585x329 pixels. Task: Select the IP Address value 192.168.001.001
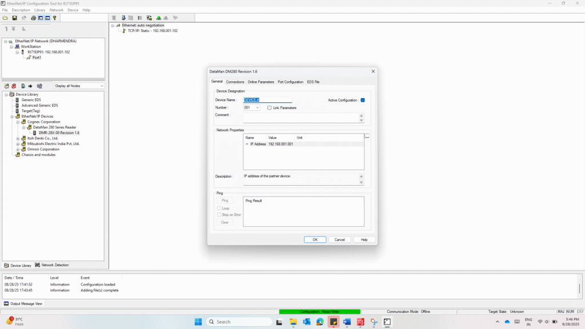[x=281, y=144]
